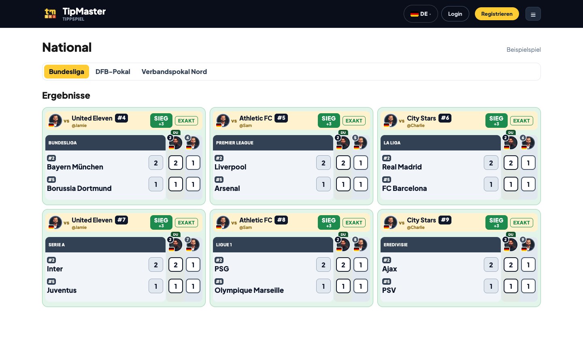Click avatar in City Stars #6 header

(390, 121)
